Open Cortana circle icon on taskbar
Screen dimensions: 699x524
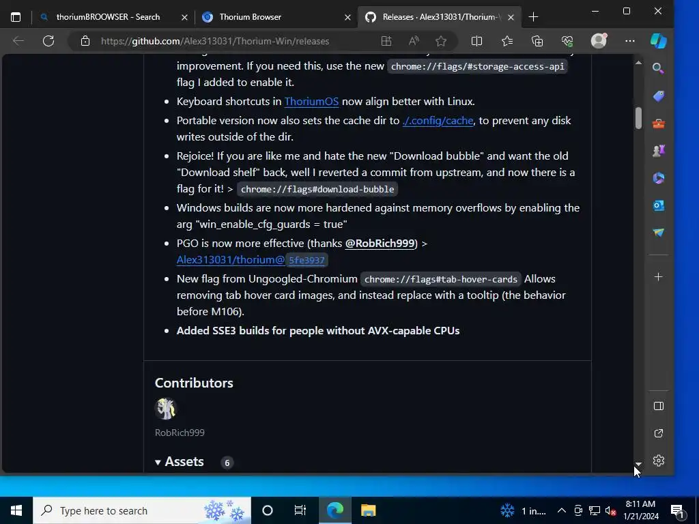[x=268, y=510]
